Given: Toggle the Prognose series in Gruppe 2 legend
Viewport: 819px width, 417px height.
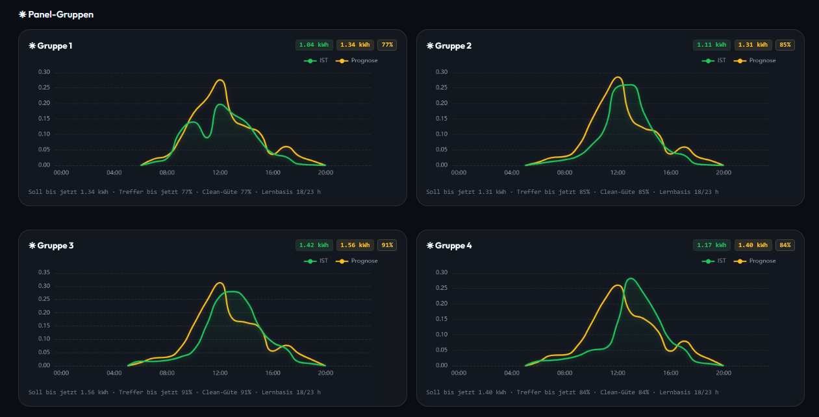Looking at the screenshot, I should point(754,60).
